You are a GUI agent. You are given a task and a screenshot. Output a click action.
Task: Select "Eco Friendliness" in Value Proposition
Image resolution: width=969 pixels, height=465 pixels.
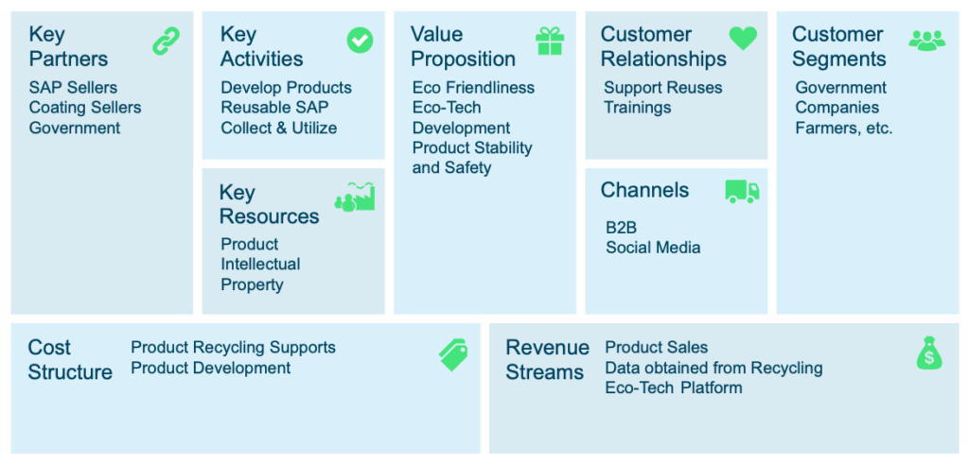coord(473,88)
